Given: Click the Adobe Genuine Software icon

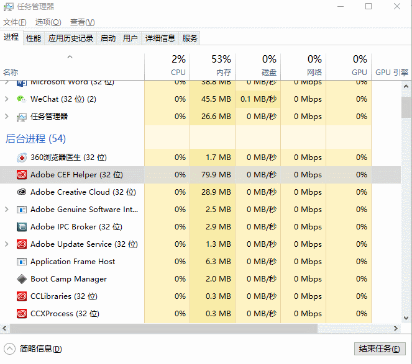Looking at the screenshot, I should (22, 210).
